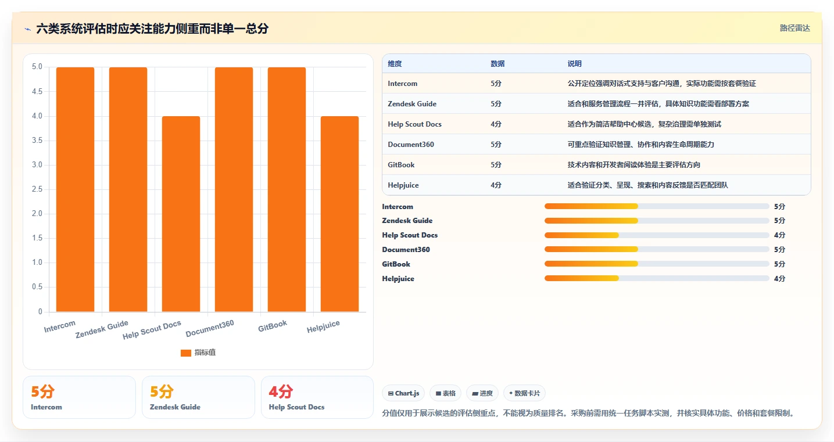Image resolution: width=834 pixels, height=442 pixels.
Task: Open the Zendesk Guide 5分 data card
Action: [x=198, y=397]
